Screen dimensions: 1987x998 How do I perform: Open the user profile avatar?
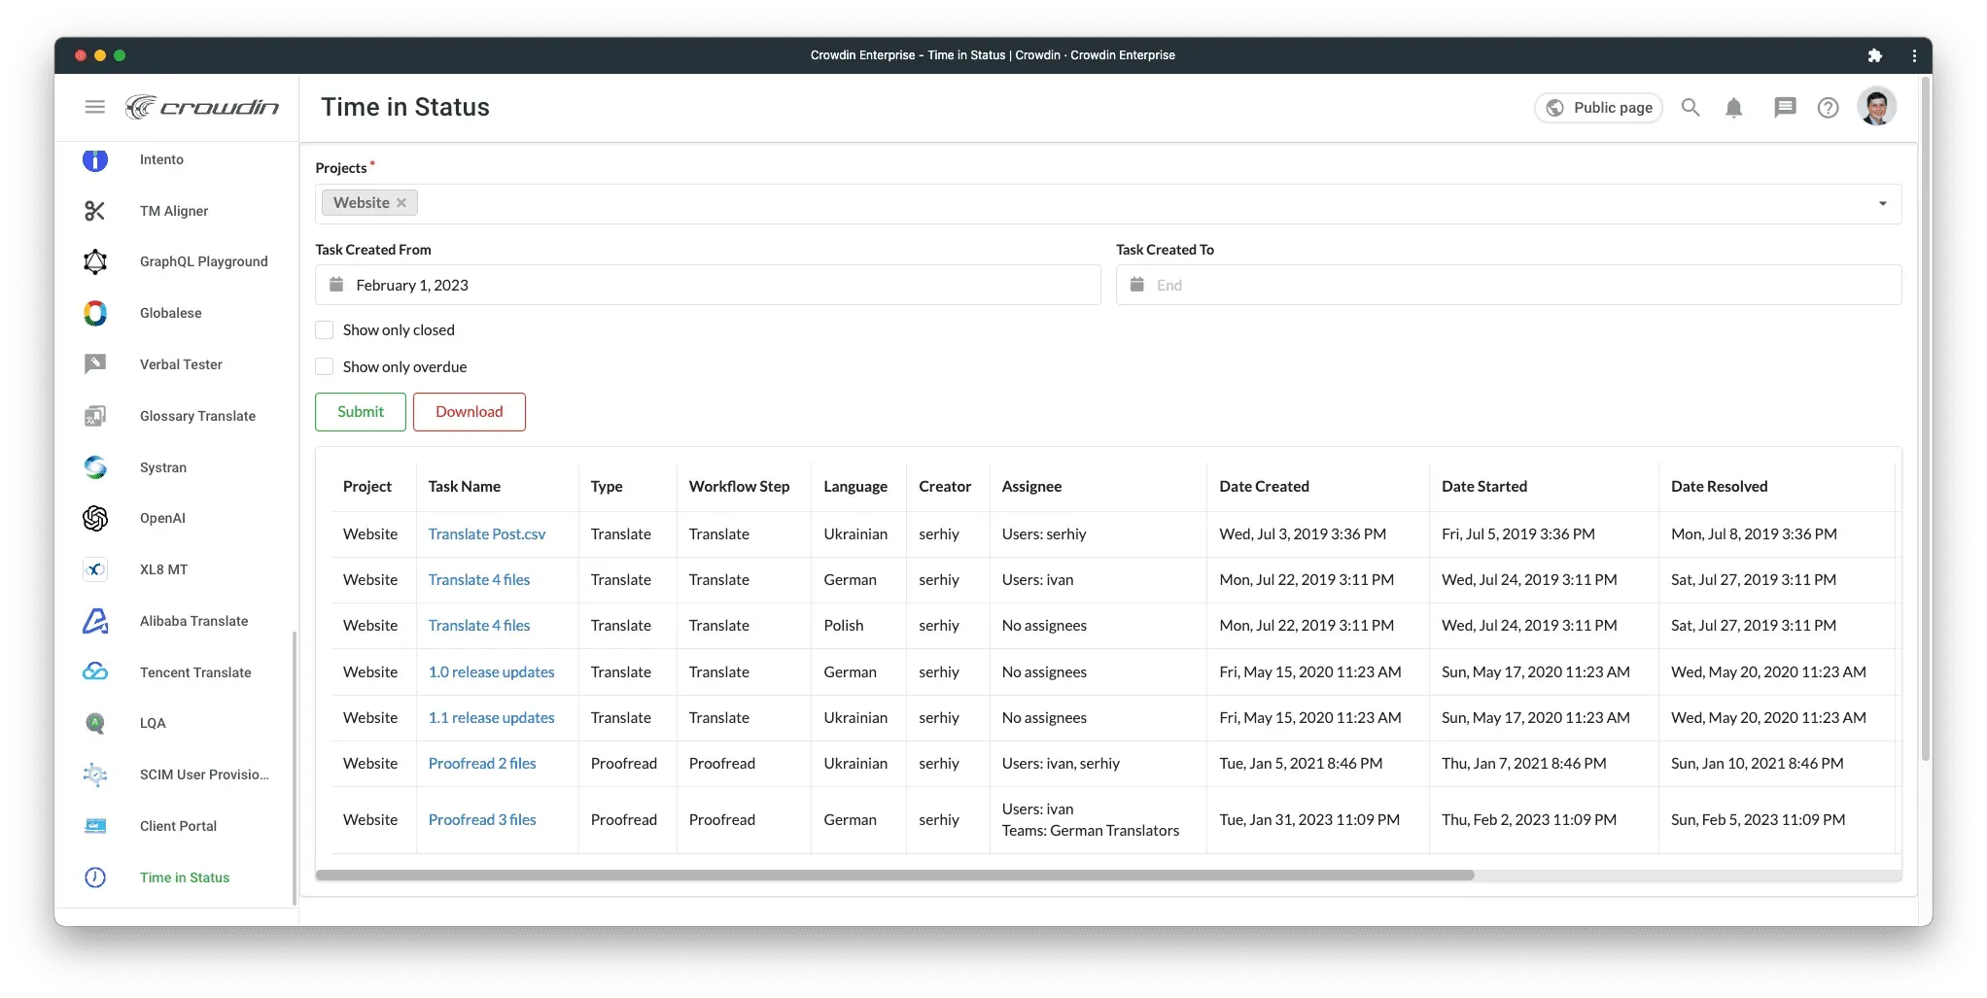pos(1876,107)
